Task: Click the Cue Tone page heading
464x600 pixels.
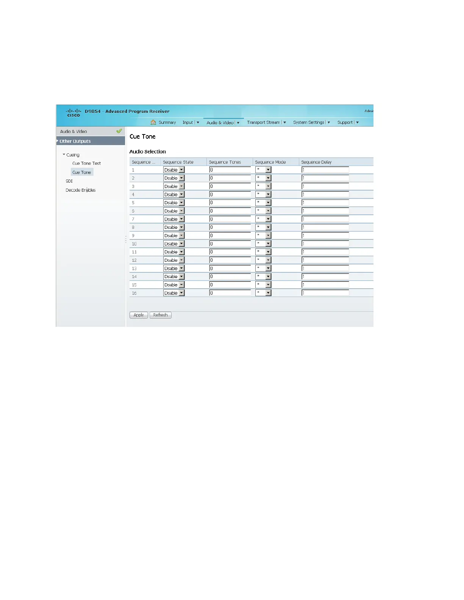Action: point(142,136)
